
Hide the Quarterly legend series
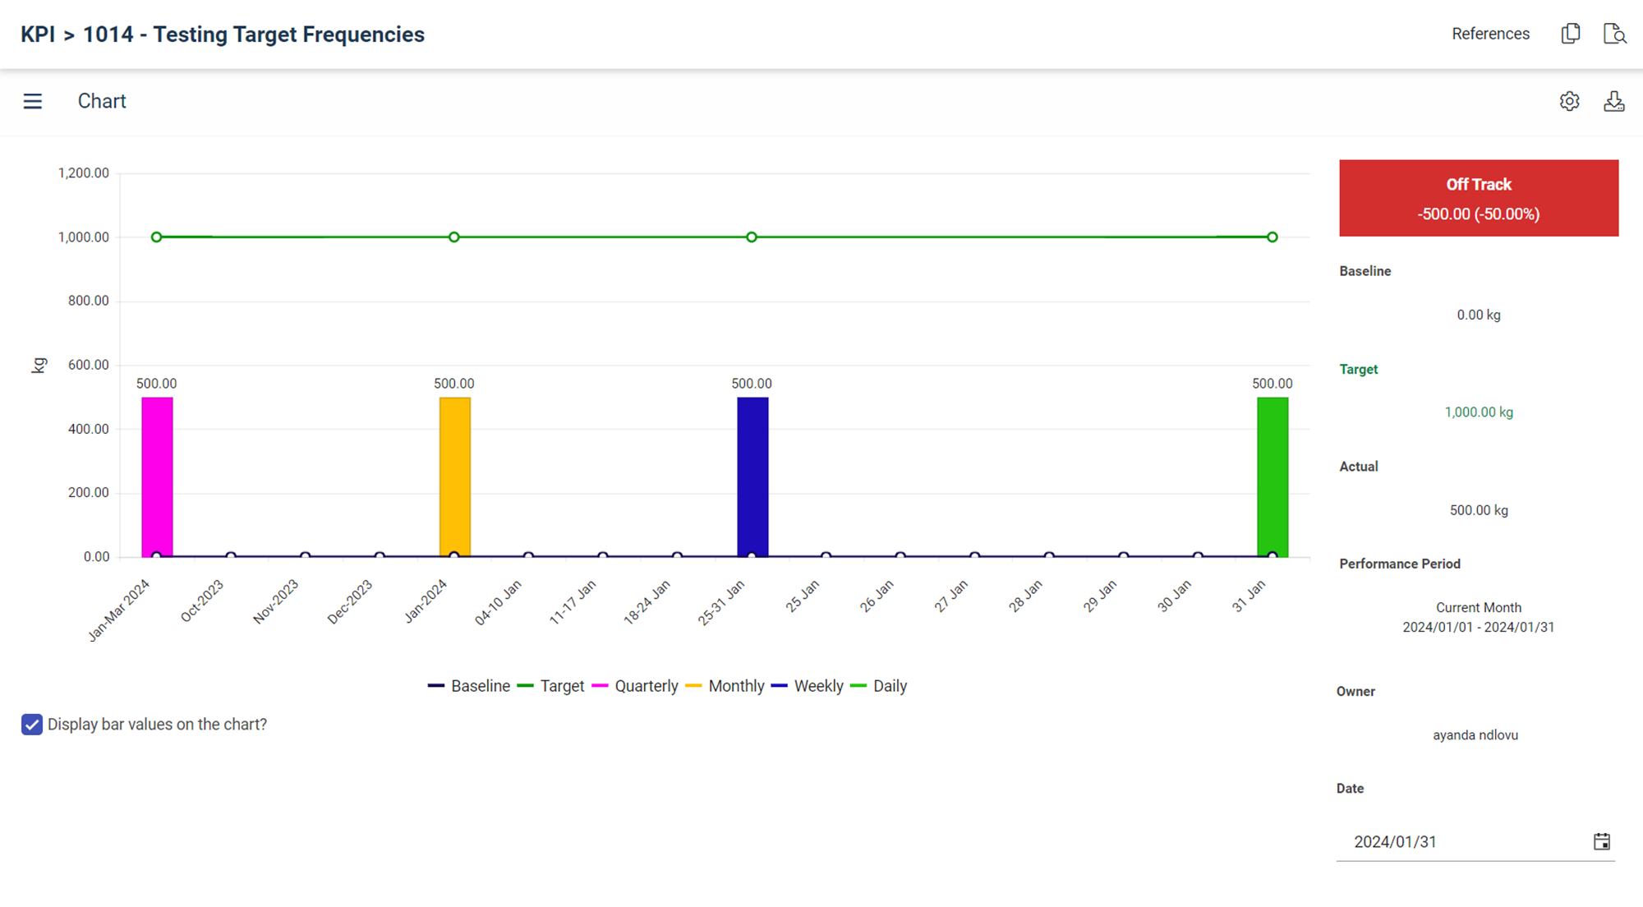[x=646, y=686]
